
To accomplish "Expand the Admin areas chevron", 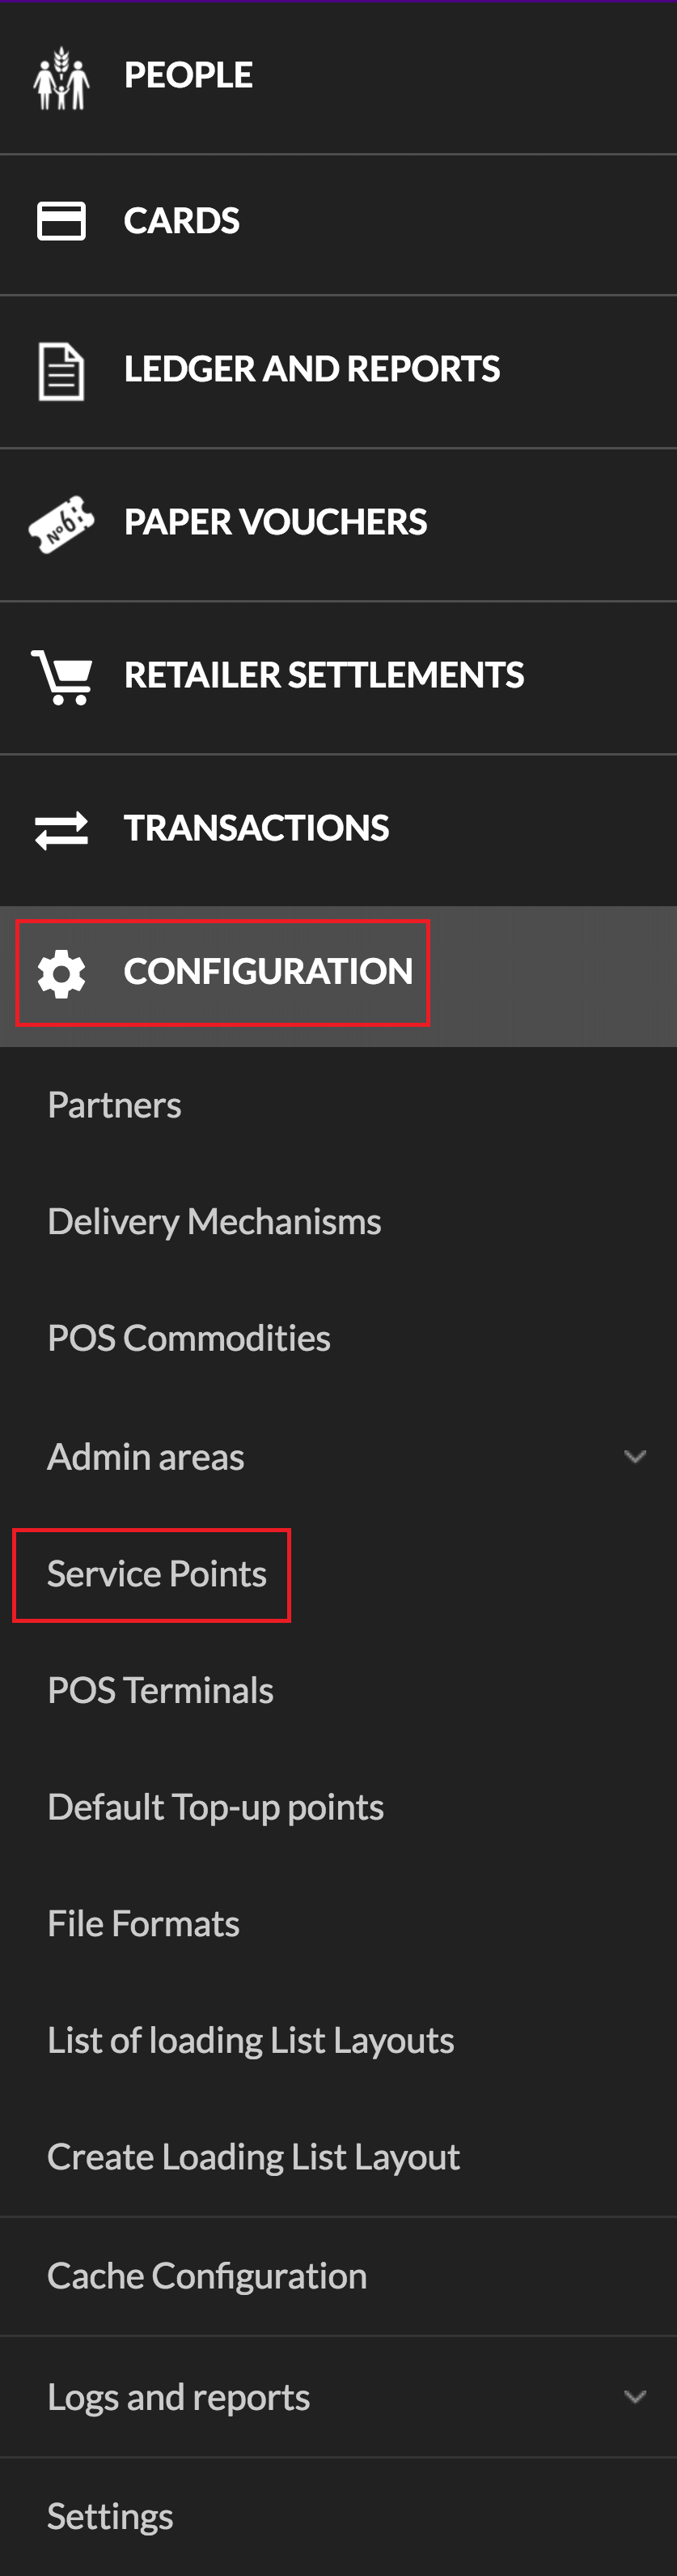I will (635, 1456).
